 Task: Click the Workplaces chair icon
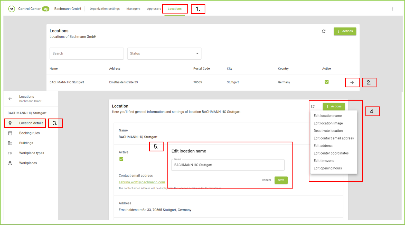[x=10, y=163]
